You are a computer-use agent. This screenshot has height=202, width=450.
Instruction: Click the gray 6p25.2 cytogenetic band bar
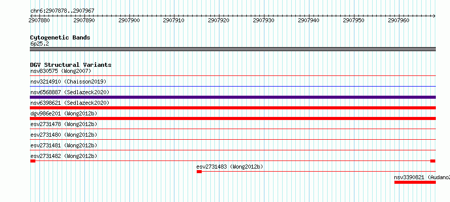pos(233,49)
